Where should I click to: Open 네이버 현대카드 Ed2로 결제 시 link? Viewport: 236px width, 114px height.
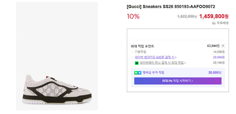[155, 57]
